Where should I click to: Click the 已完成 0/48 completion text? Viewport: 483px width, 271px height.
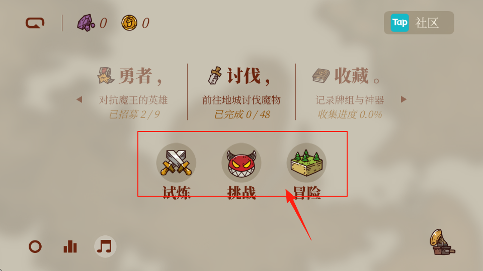[x=242, y=114]
